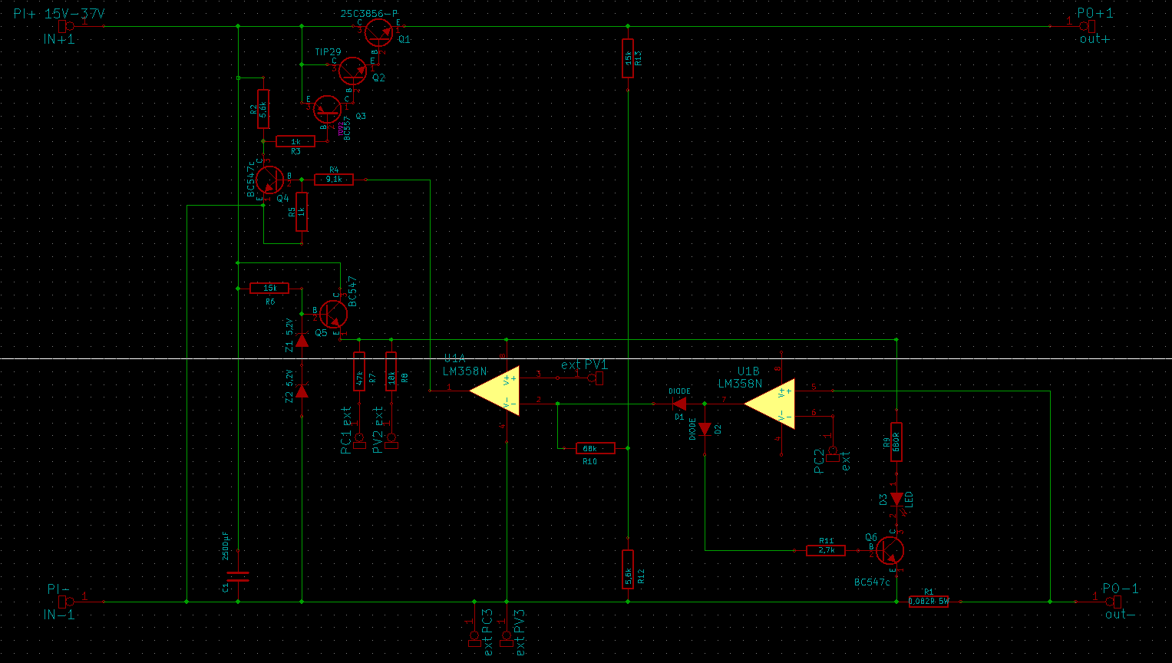
Task: Select op-amp U1A triangle symbol
Action: click(x=494, y=391)
